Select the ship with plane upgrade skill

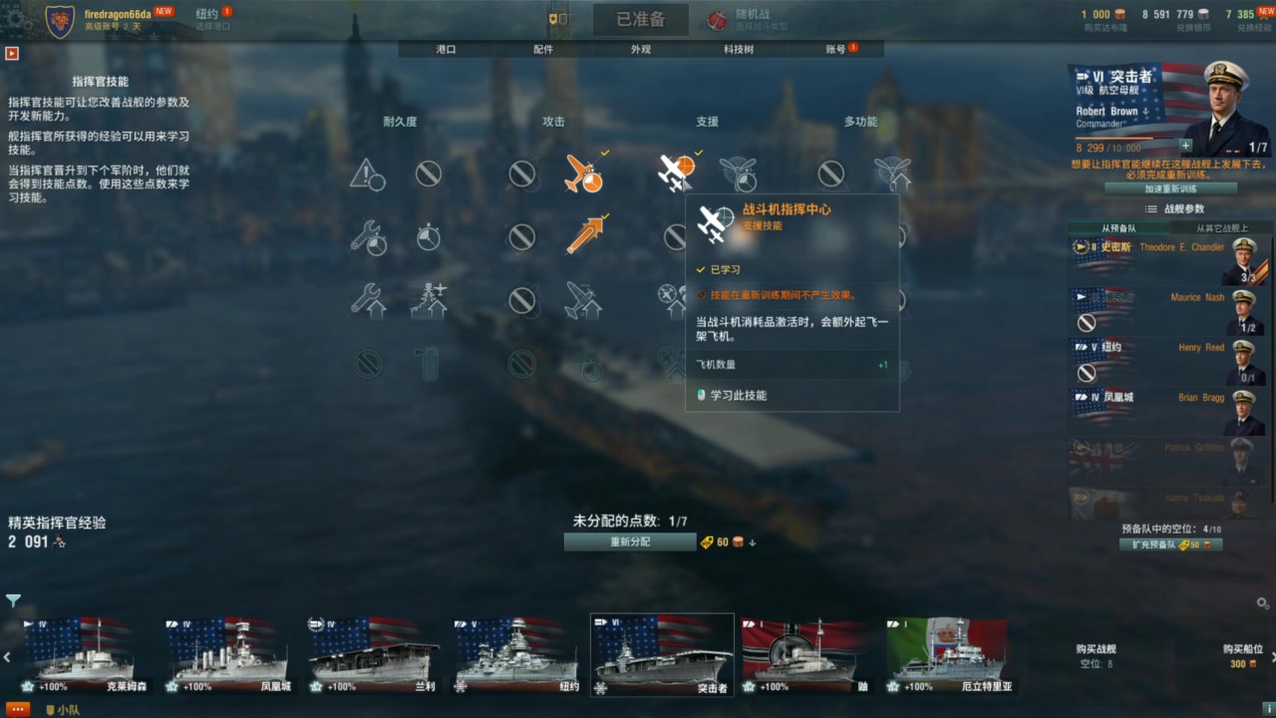429,300
